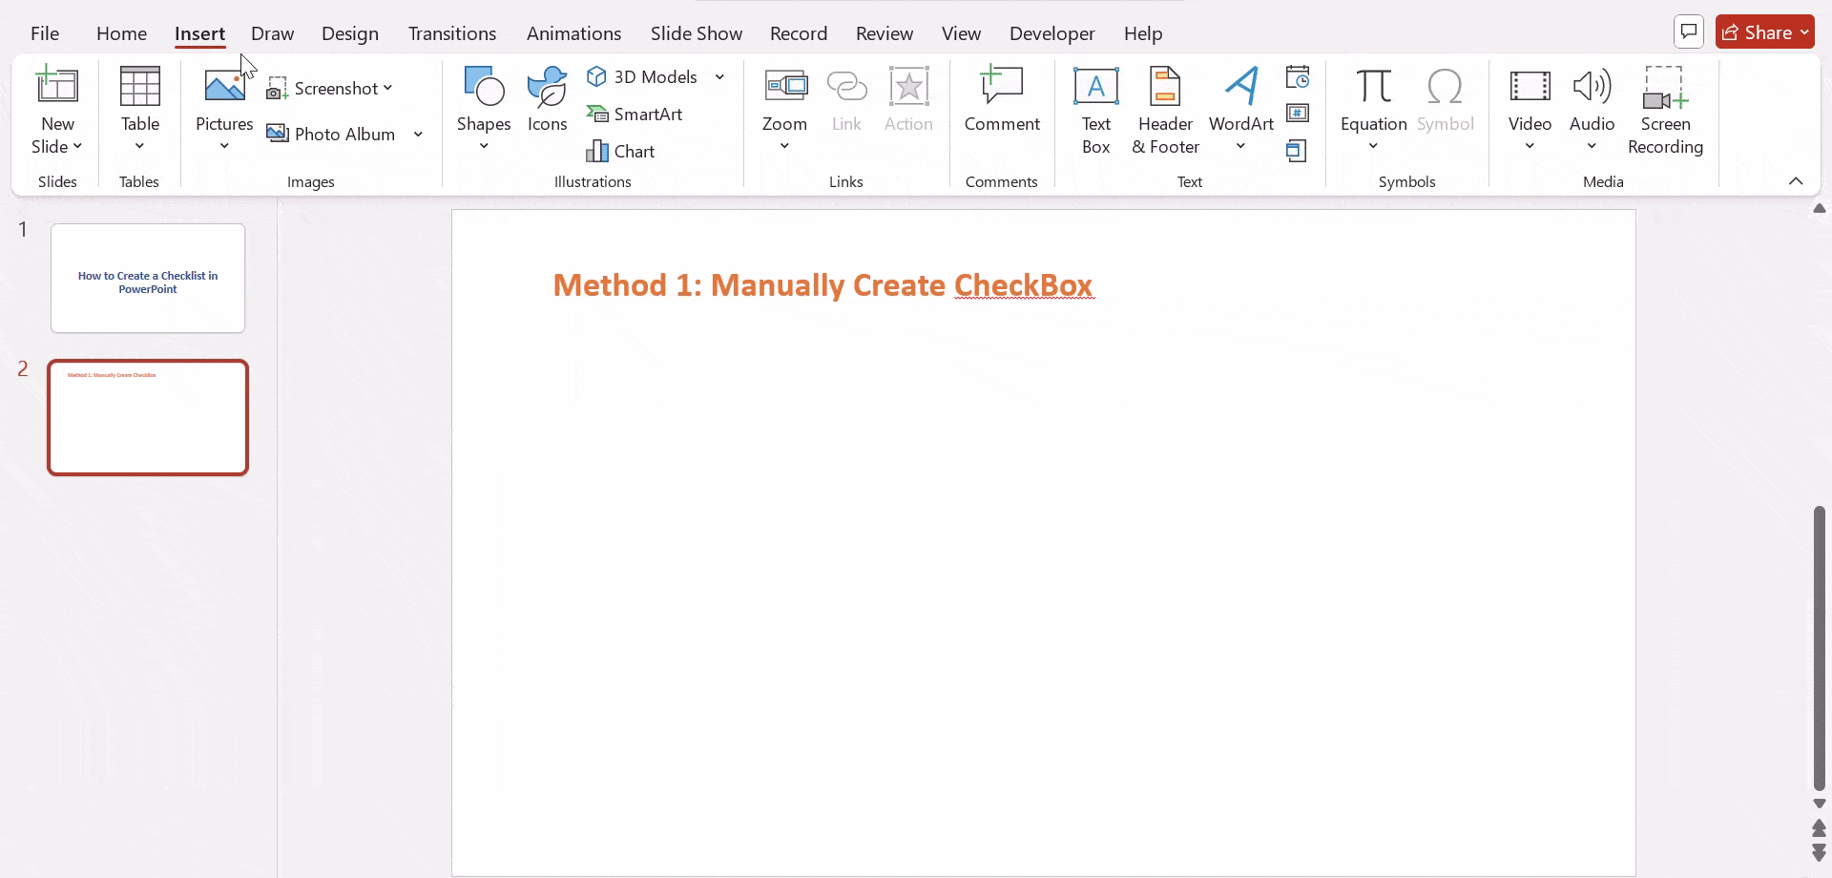
Task: Open the Slide Show menu tab
Action: point(697,33)
